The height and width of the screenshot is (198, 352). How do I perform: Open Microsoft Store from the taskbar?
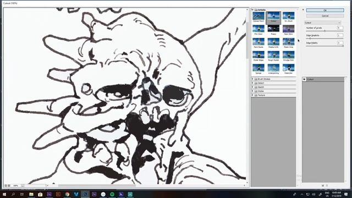pyautogui.click(x=40, y=194)
